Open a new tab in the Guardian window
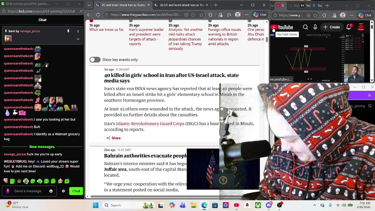The height and width of the screenshot is (211, 375). pos(216,5)
